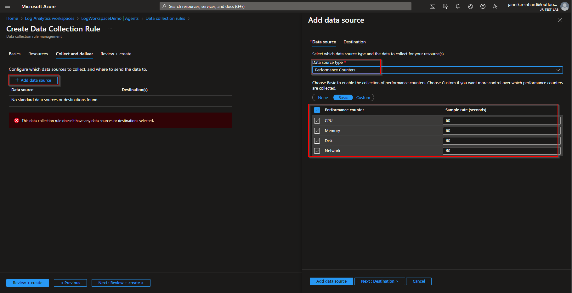Viewport: 572px width, 293px height.
Task: Open the portal settings gear
Action: 470,6
